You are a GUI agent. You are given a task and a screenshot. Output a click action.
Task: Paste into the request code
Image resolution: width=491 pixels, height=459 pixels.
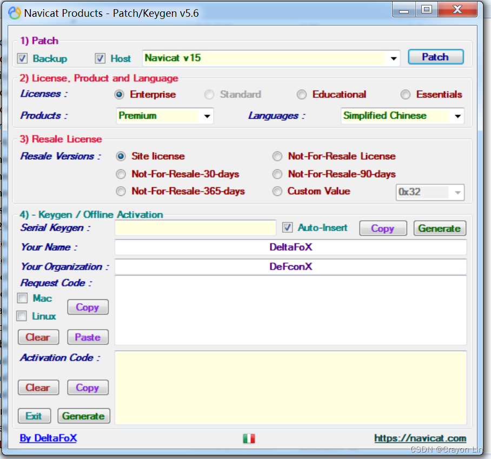point(88,337)
